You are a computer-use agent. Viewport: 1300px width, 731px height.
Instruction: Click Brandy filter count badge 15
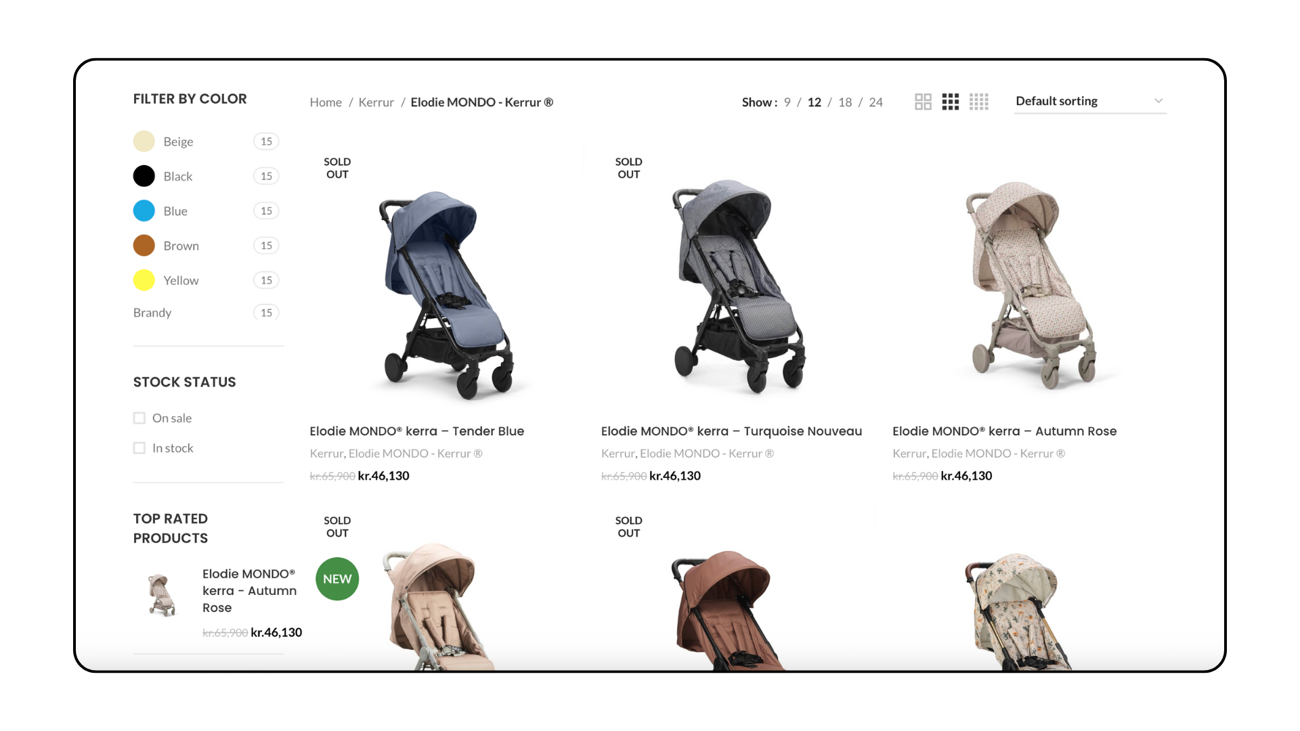point(266,313)
